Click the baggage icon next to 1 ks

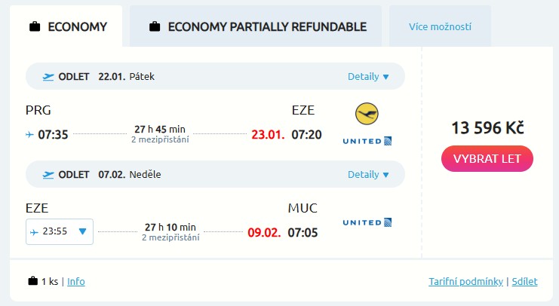(x=32, y=282)
